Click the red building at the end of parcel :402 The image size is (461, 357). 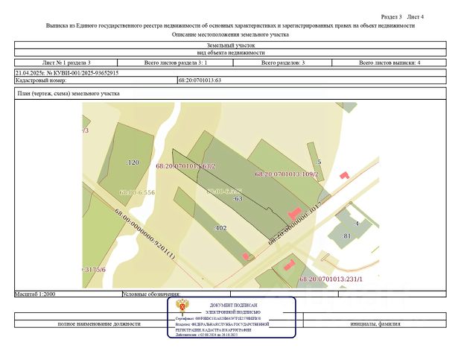click(246, 256)
